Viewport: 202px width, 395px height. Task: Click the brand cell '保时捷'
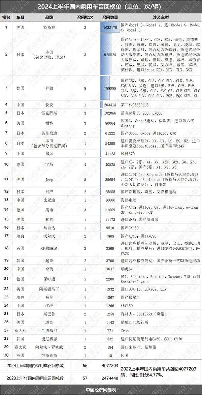click(49, 279)
